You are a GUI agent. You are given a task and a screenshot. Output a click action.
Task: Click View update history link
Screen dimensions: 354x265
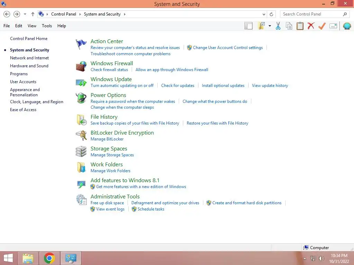[x=270, y=86]
